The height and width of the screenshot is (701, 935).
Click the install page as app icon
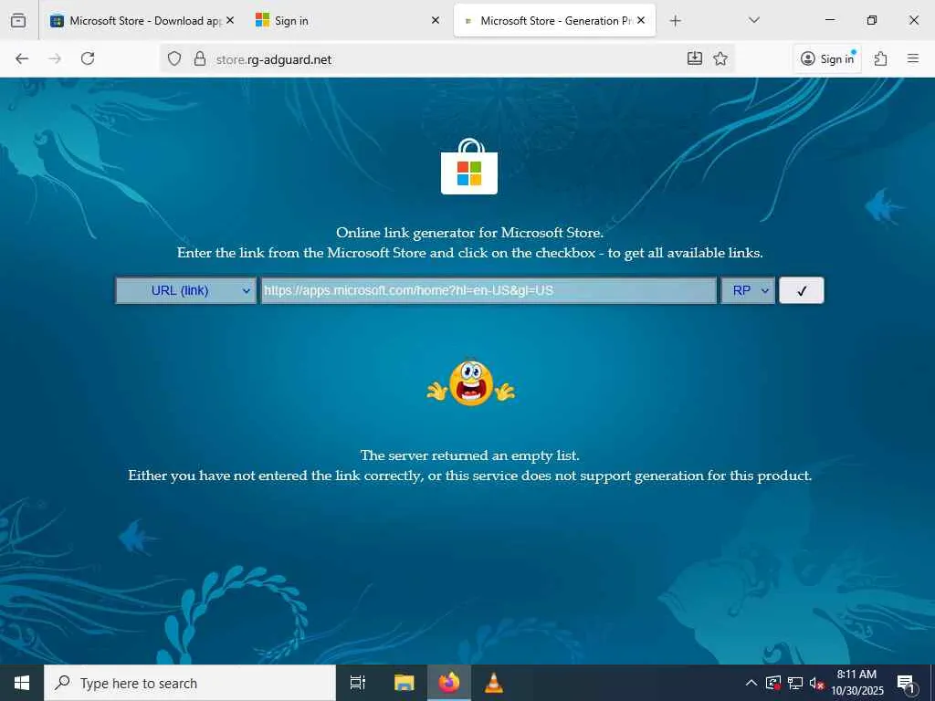click(695, 58)
